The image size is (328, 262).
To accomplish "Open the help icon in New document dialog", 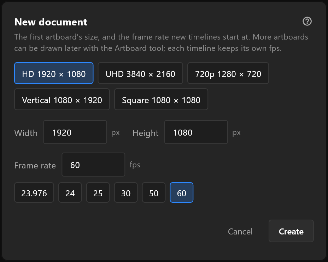I will [x=307, y=21].
